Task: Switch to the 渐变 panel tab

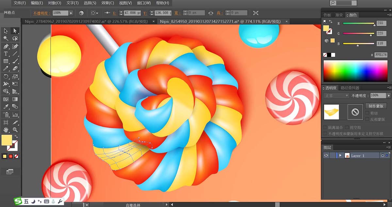Action: pyautogui.click(x=339, y=15)
